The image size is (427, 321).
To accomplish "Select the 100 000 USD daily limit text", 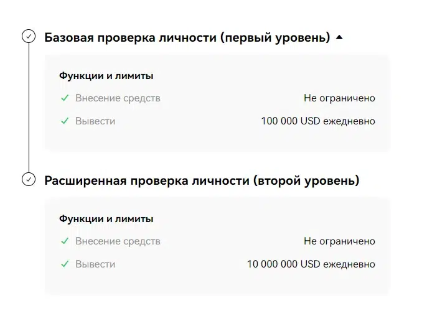I will pyautogui.click(x=318, y=121).
